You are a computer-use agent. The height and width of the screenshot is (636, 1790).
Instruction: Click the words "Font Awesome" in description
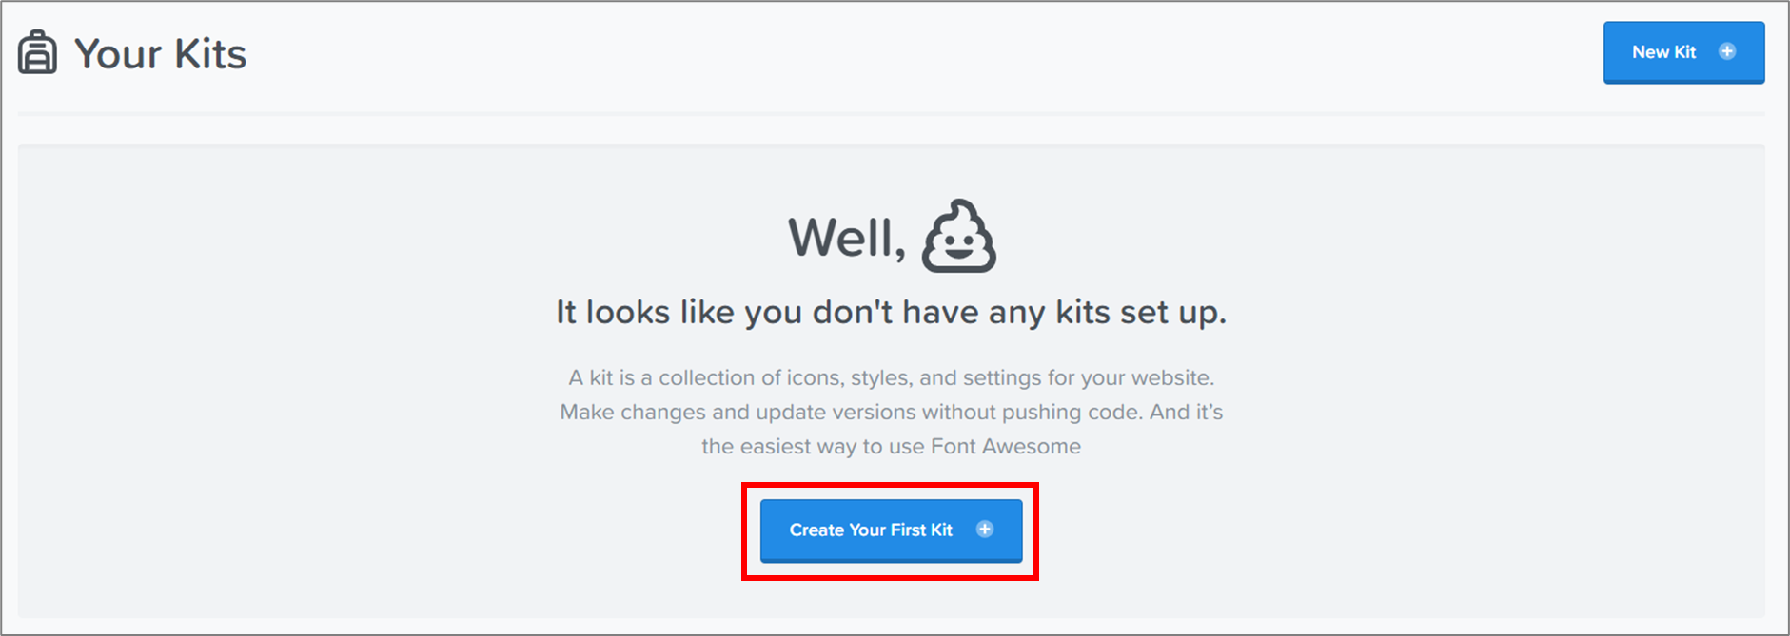tap(1006, 446)
